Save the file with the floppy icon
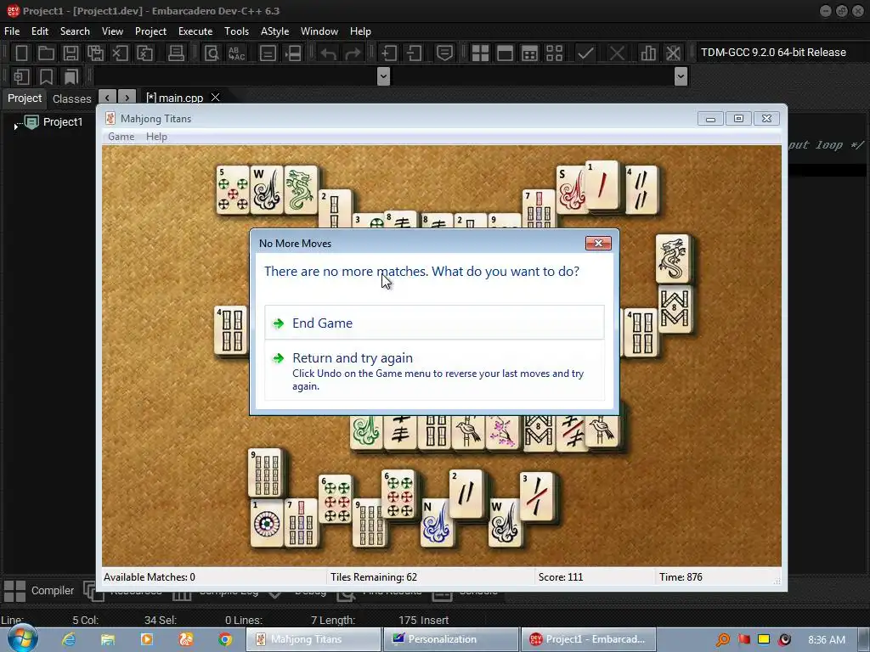Screen dimensions: 870x652 tap(71, 53)
